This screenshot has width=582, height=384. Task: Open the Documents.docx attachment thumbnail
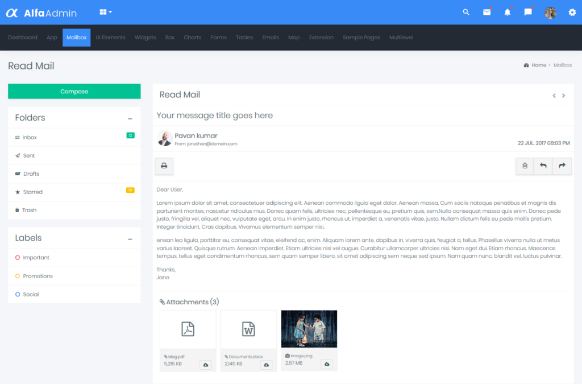click(x=248, y=329)
